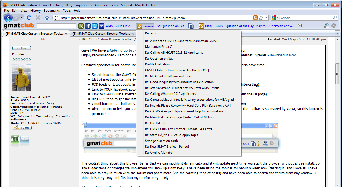The height and width of the screenshot is (187, 342).
Task: Click the Gmail envelope toolbar icon
Action: [x=300, y=26]
